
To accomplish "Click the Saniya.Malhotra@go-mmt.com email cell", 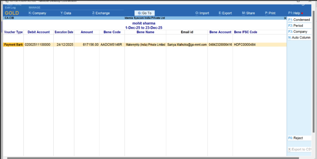I will [x=187, y=44].
